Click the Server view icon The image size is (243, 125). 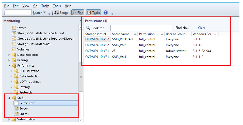point(16,108)
